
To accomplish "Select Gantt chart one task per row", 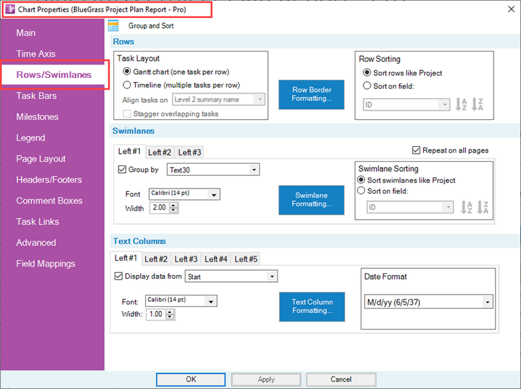I will (126, 72).
